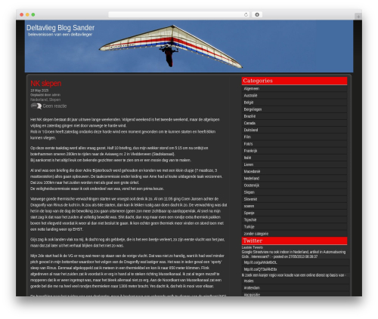Open a new tab with the plus button

coord(358,17)
